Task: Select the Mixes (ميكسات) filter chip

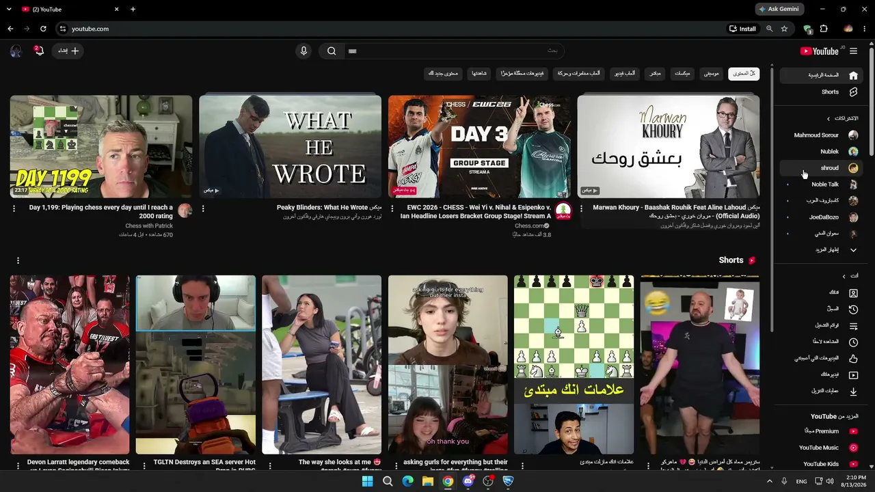Action: point(682,73)
